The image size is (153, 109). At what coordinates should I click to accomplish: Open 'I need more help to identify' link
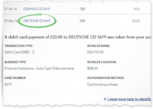[x=129, y=99]
